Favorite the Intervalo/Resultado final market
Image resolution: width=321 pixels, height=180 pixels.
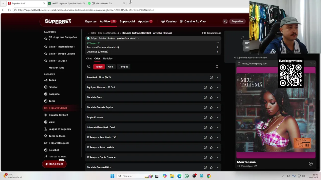point(211,127)
